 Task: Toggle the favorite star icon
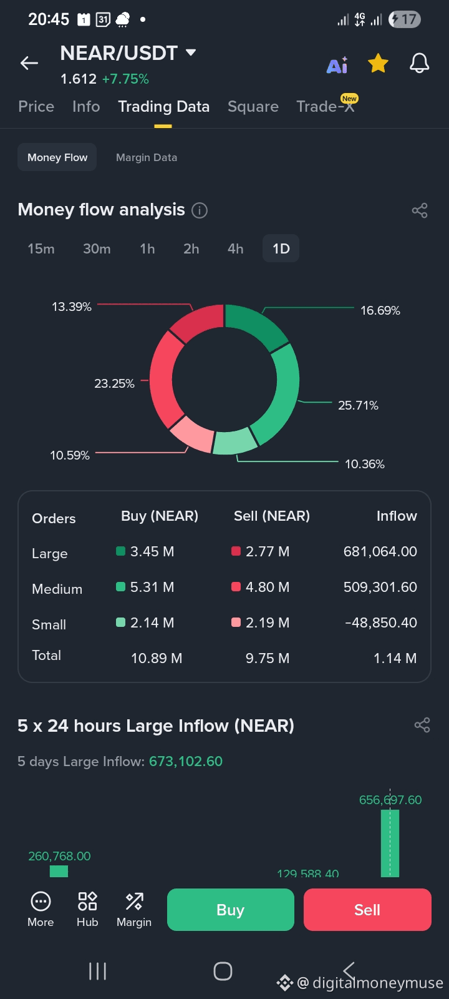[x=378, y=64]
